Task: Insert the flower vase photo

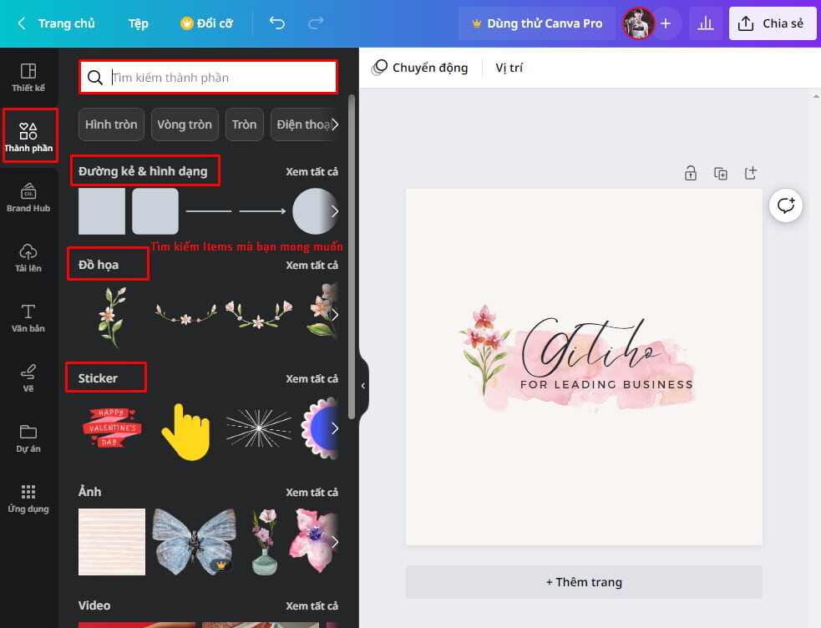Action: click(265, 542)
